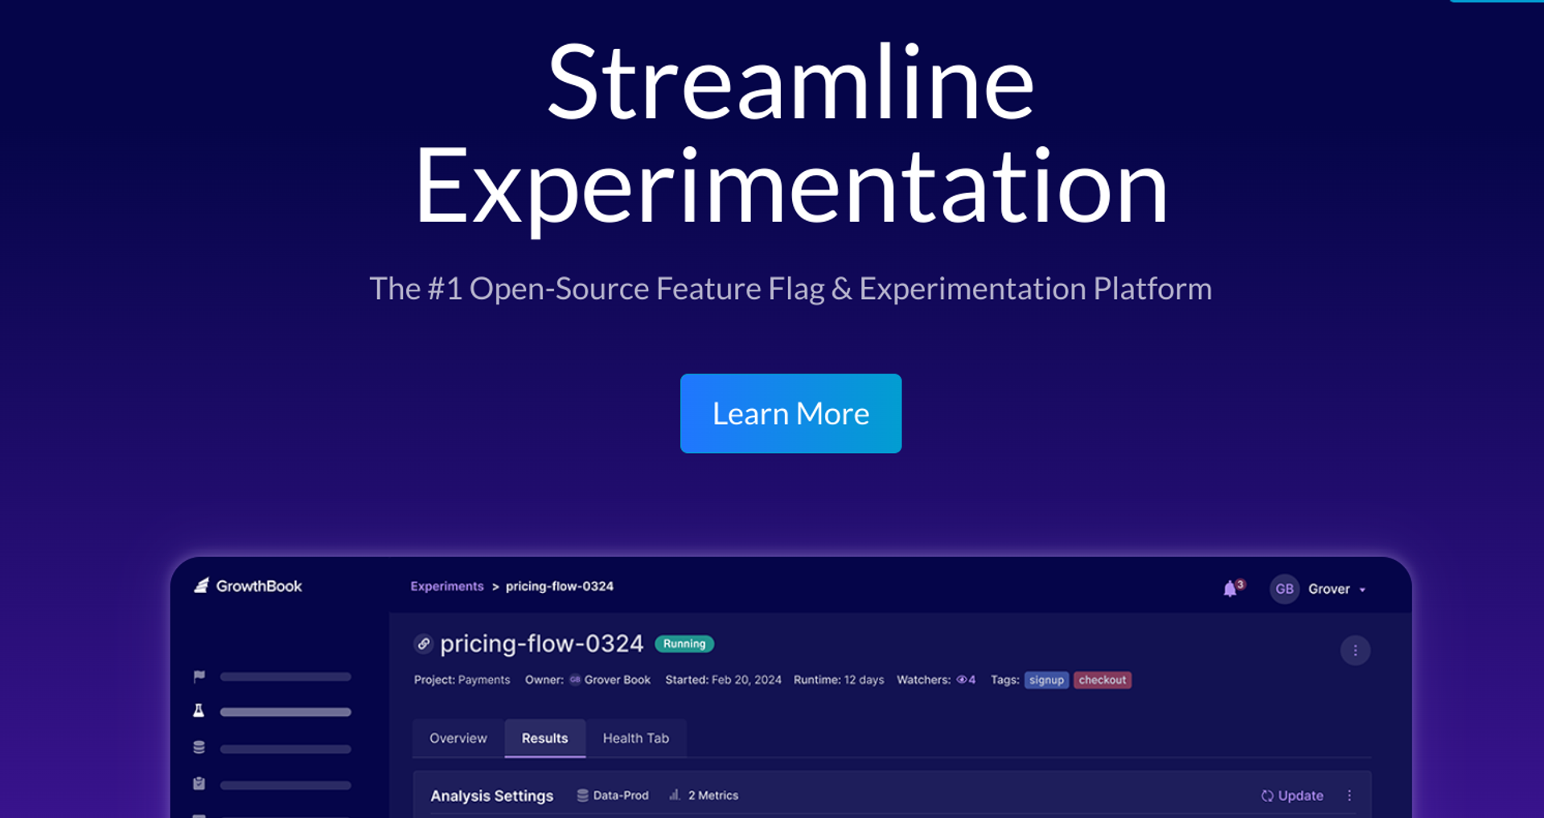
Task: Select the flask experiments sidebar icon
Action: coord(199,711)
